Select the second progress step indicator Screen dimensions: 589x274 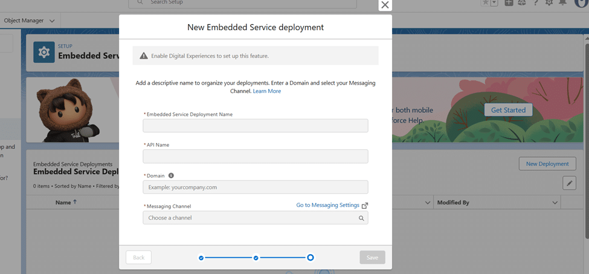tap(256, 258)
